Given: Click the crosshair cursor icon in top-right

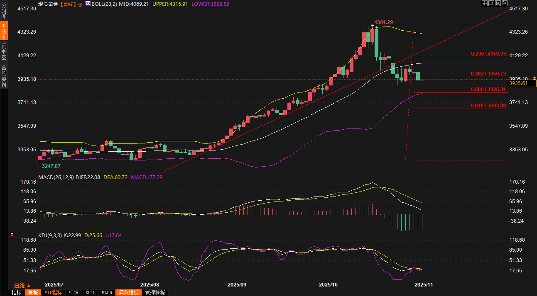Looking at the screenshot, I should coord(484,3).
